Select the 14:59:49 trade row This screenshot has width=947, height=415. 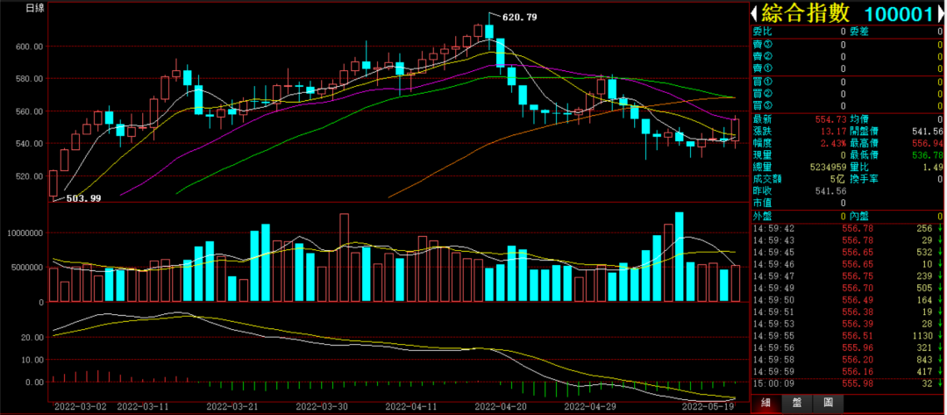[847, 288]
